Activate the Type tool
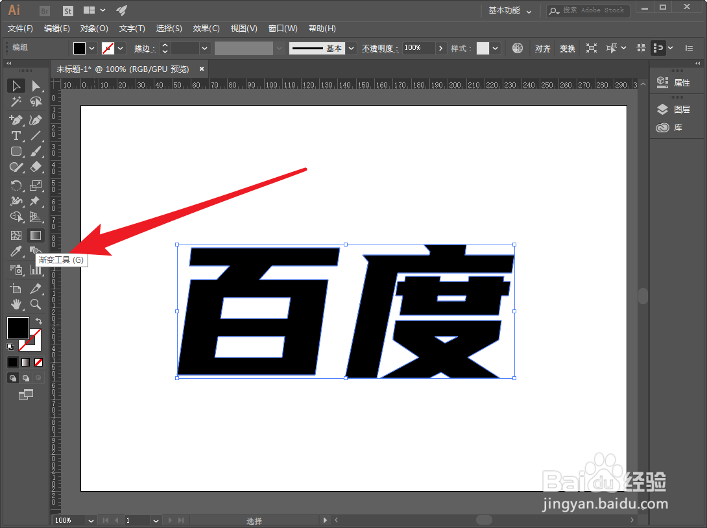Screen dimensions: 707x528 tap(16, 136)
